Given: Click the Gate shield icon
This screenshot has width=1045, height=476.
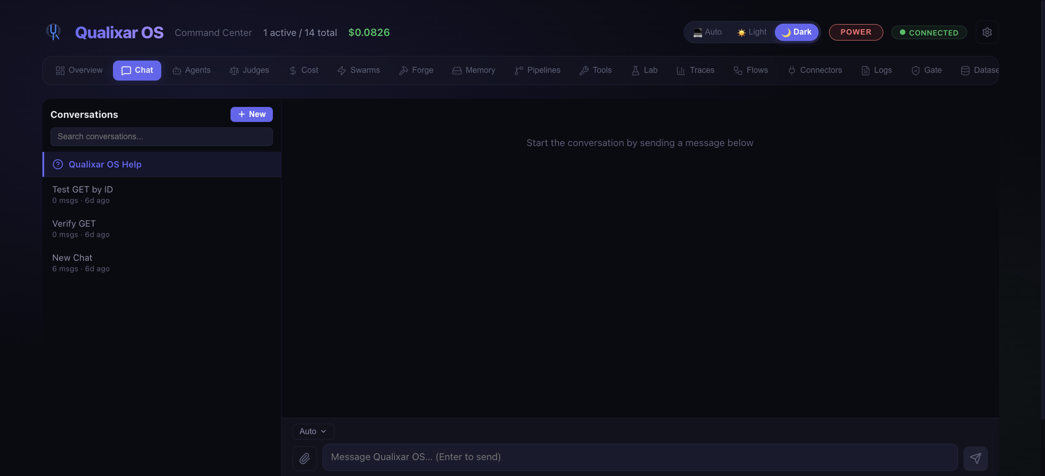Looking at the screenshot, I should pyautogui.click(x=916, y=71).
